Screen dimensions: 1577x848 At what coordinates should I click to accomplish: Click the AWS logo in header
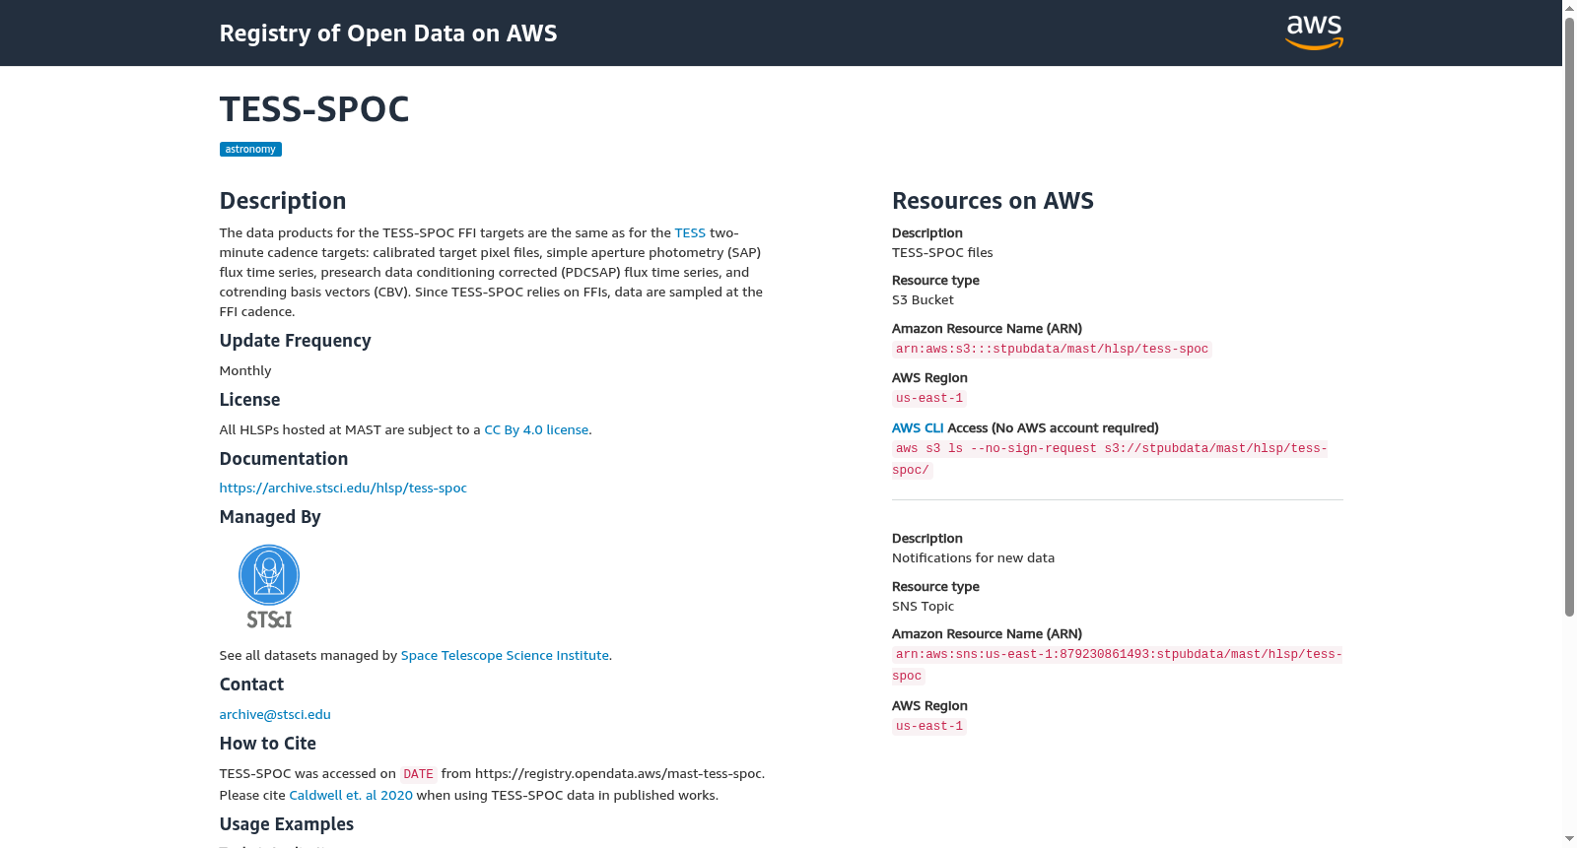pos(1314,33)
